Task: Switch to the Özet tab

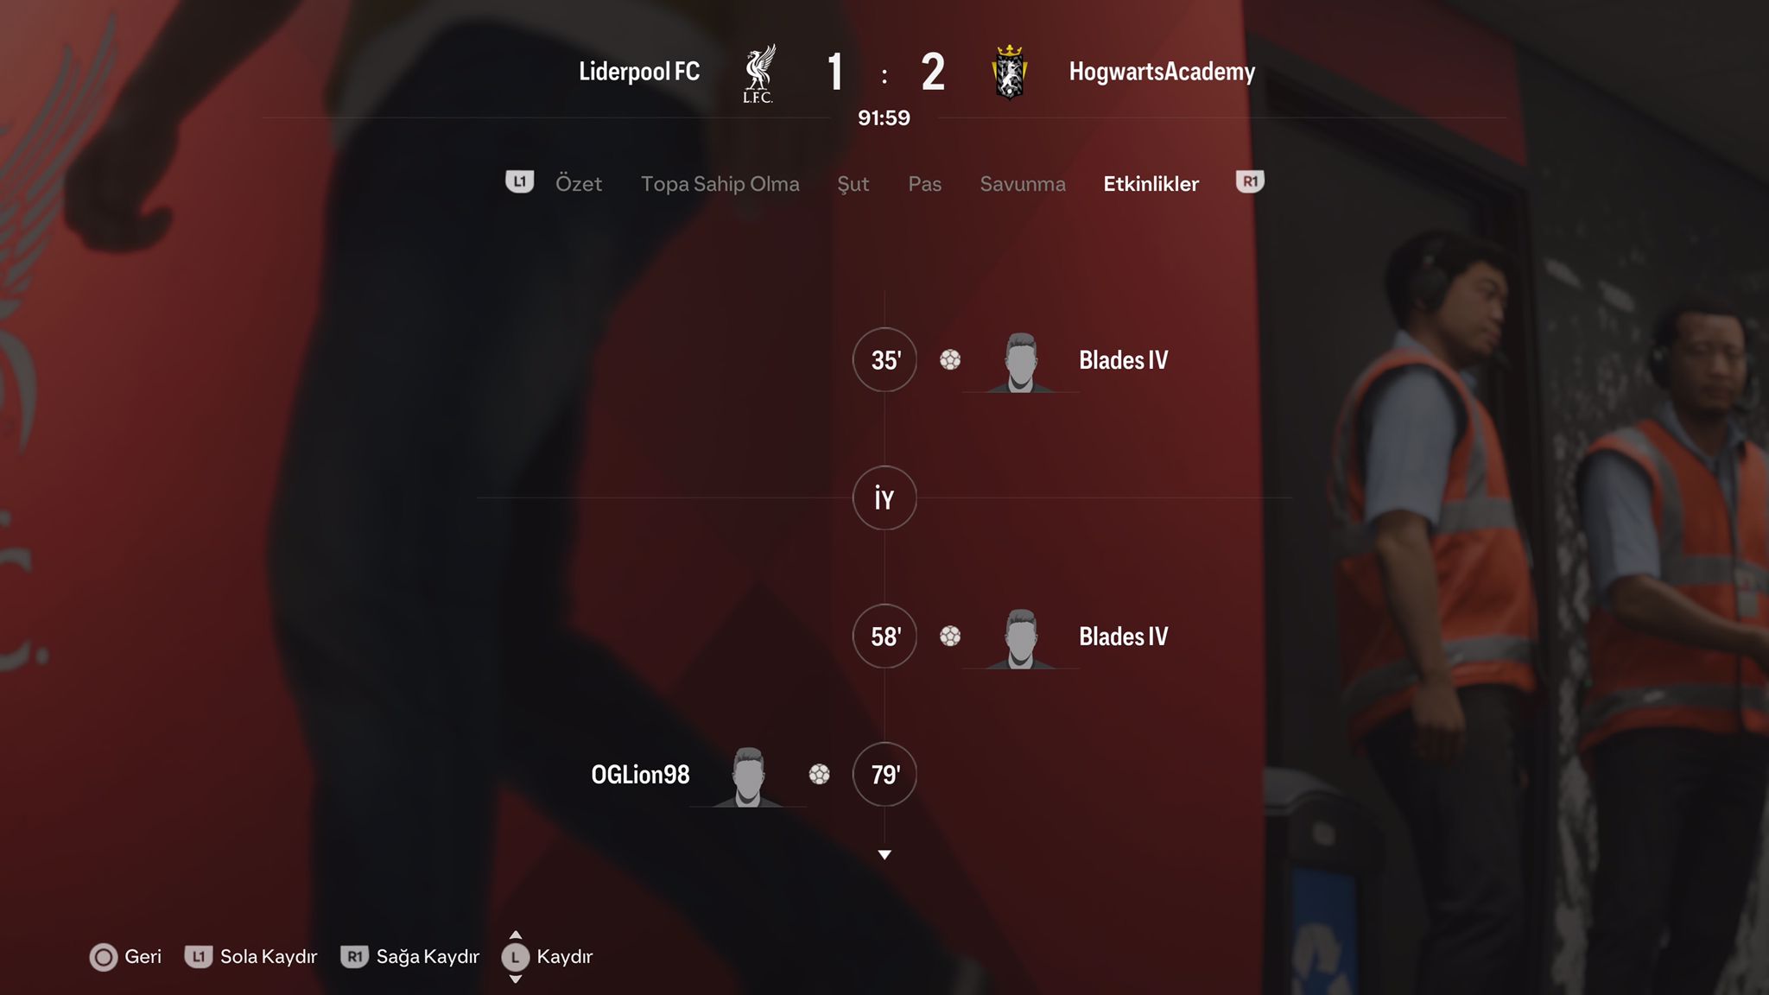Action: coord(579,184)
